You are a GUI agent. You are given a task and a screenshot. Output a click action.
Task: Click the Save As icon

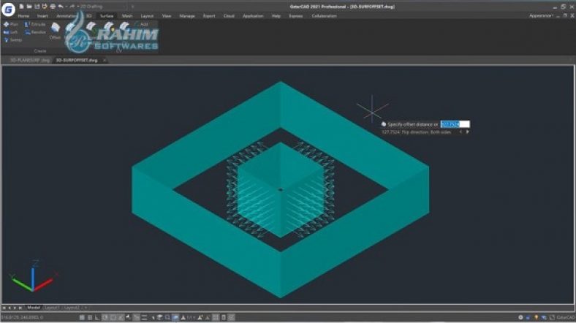click(x=45, y=7)
